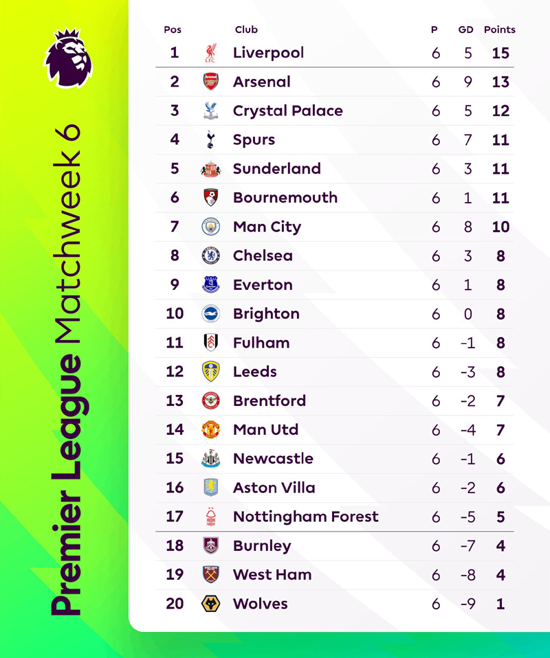Click the Man City club crest
This screenshot has width=550, height=658.
(210, 227)
